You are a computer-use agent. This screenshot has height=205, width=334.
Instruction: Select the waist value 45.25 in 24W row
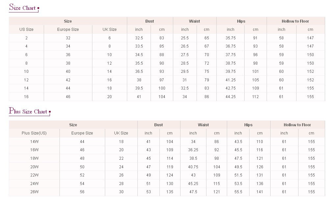point(193,184)
